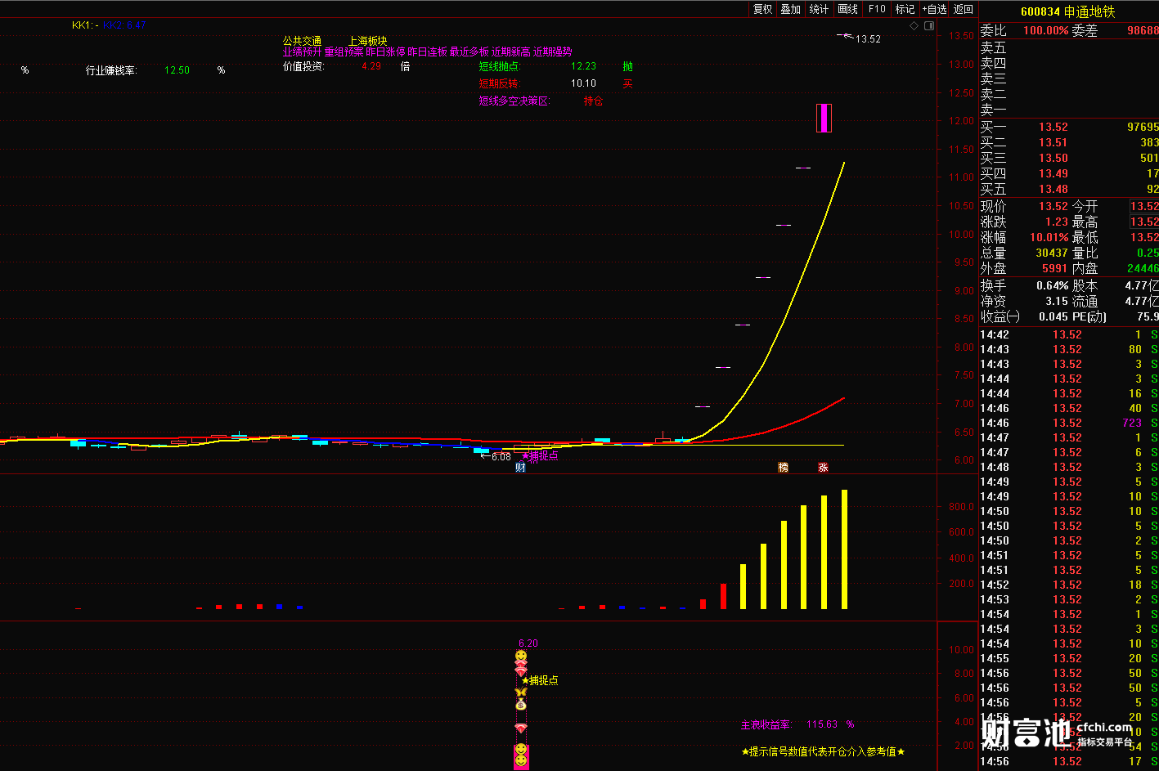Click stock title 600834 申通地铁
Screen dimensions: 1159x771
click(x=1067, y=11)
